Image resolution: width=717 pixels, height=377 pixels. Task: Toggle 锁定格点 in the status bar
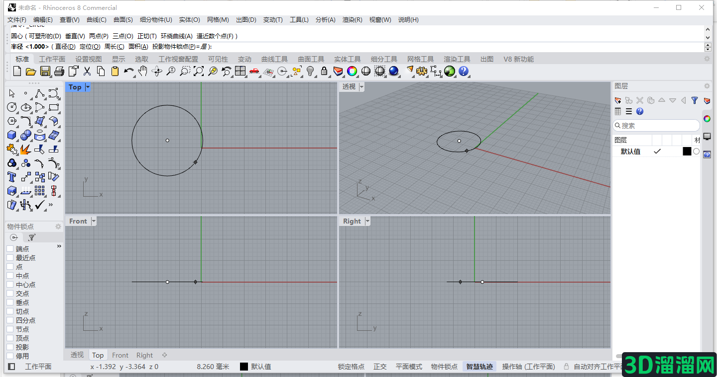[351, 367]
